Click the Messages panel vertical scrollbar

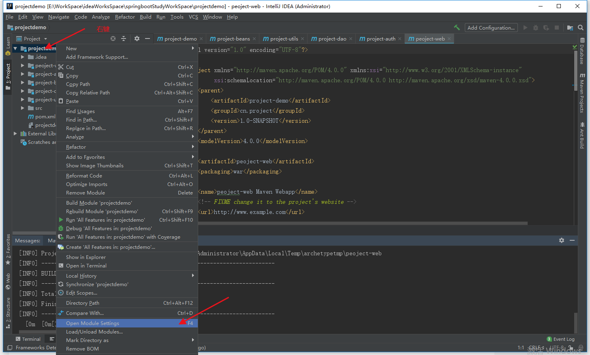(575, 323)
